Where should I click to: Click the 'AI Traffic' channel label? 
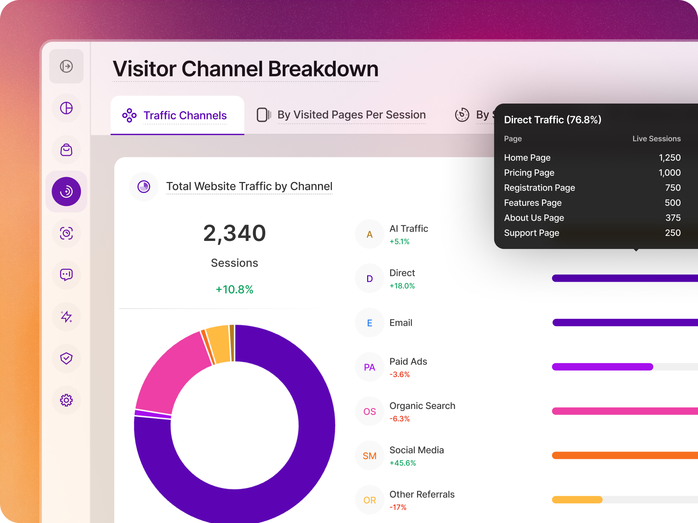[x=409, y=228]
